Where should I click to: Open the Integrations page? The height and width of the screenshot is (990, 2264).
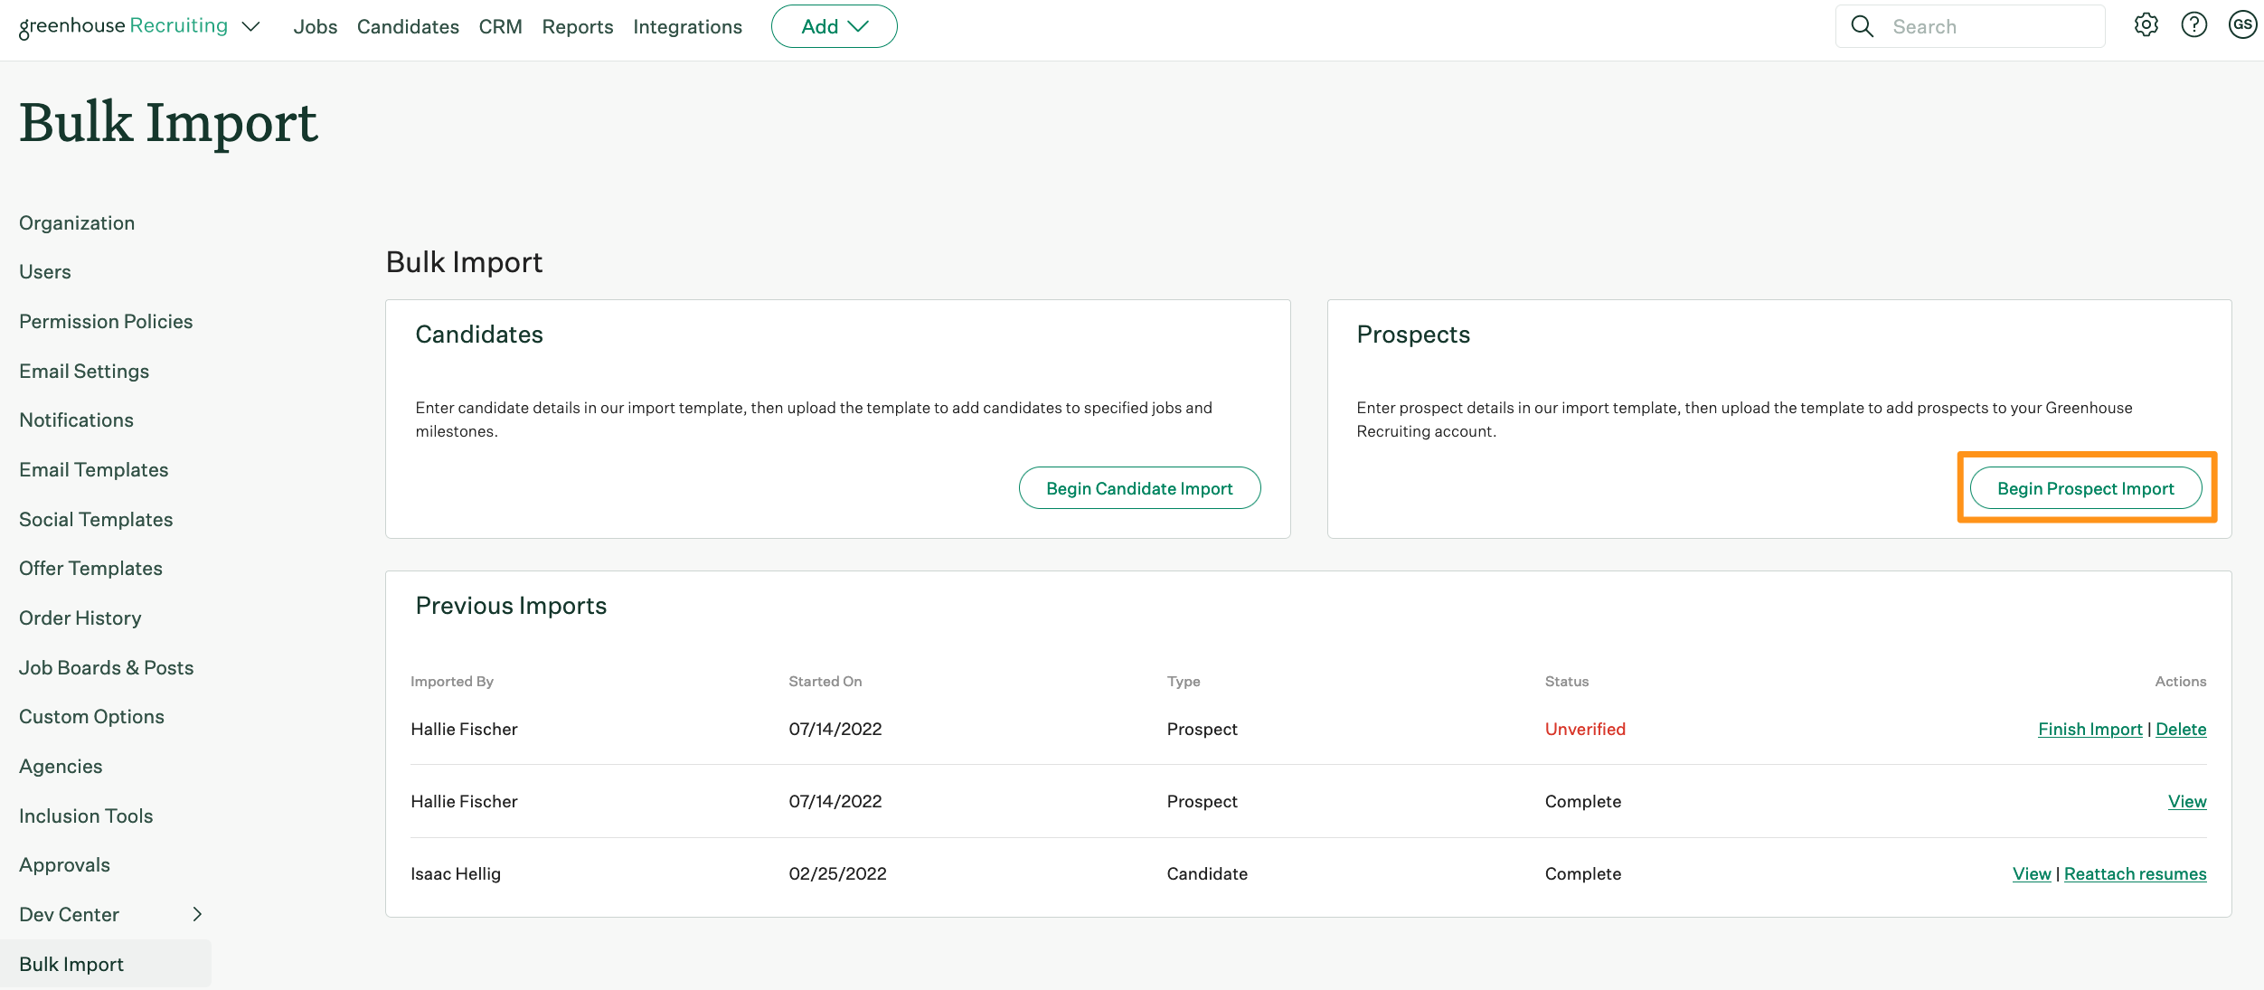pos(687,26)
